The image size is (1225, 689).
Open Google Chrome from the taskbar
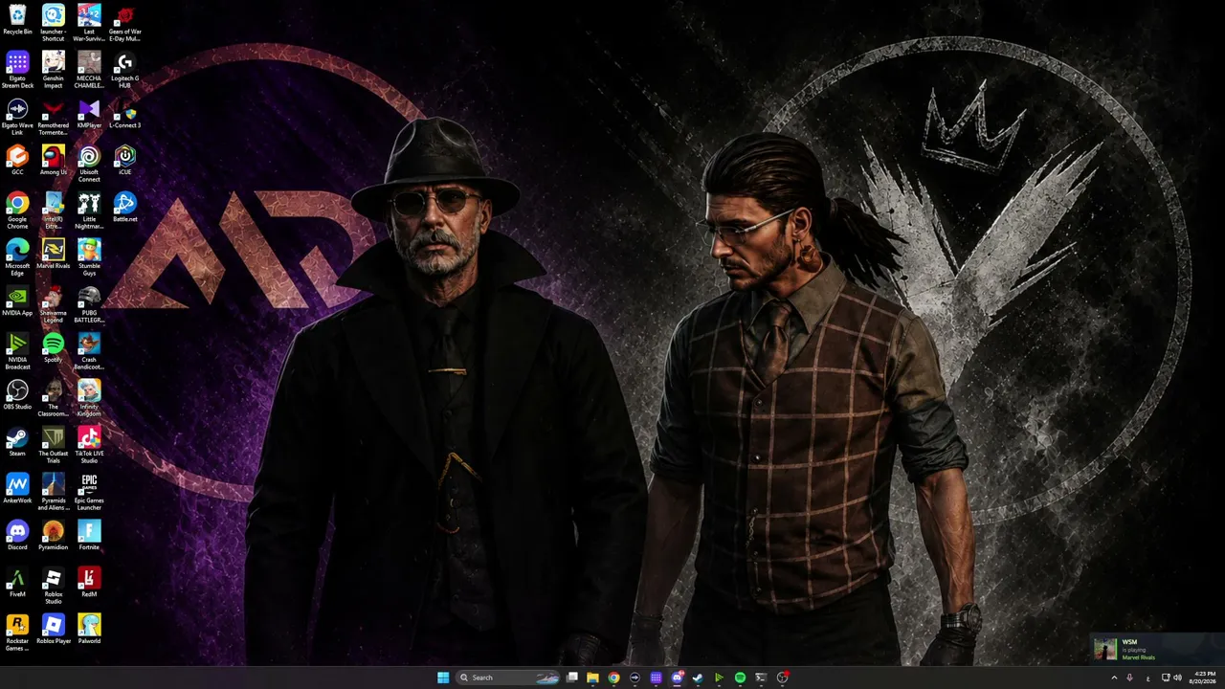[614, 678]
